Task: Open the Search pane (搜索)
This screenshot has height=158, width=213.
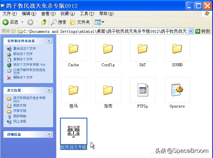Action: click(59, 22)
